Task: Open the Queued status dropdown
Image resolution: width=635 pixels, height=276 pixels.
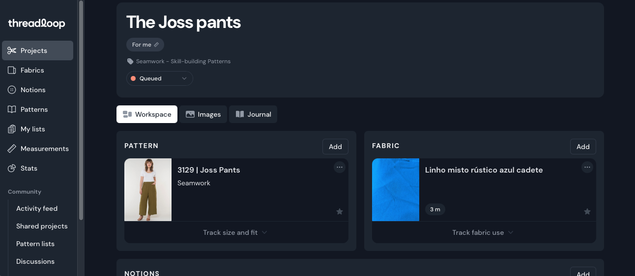Action: tap(160, 78)
